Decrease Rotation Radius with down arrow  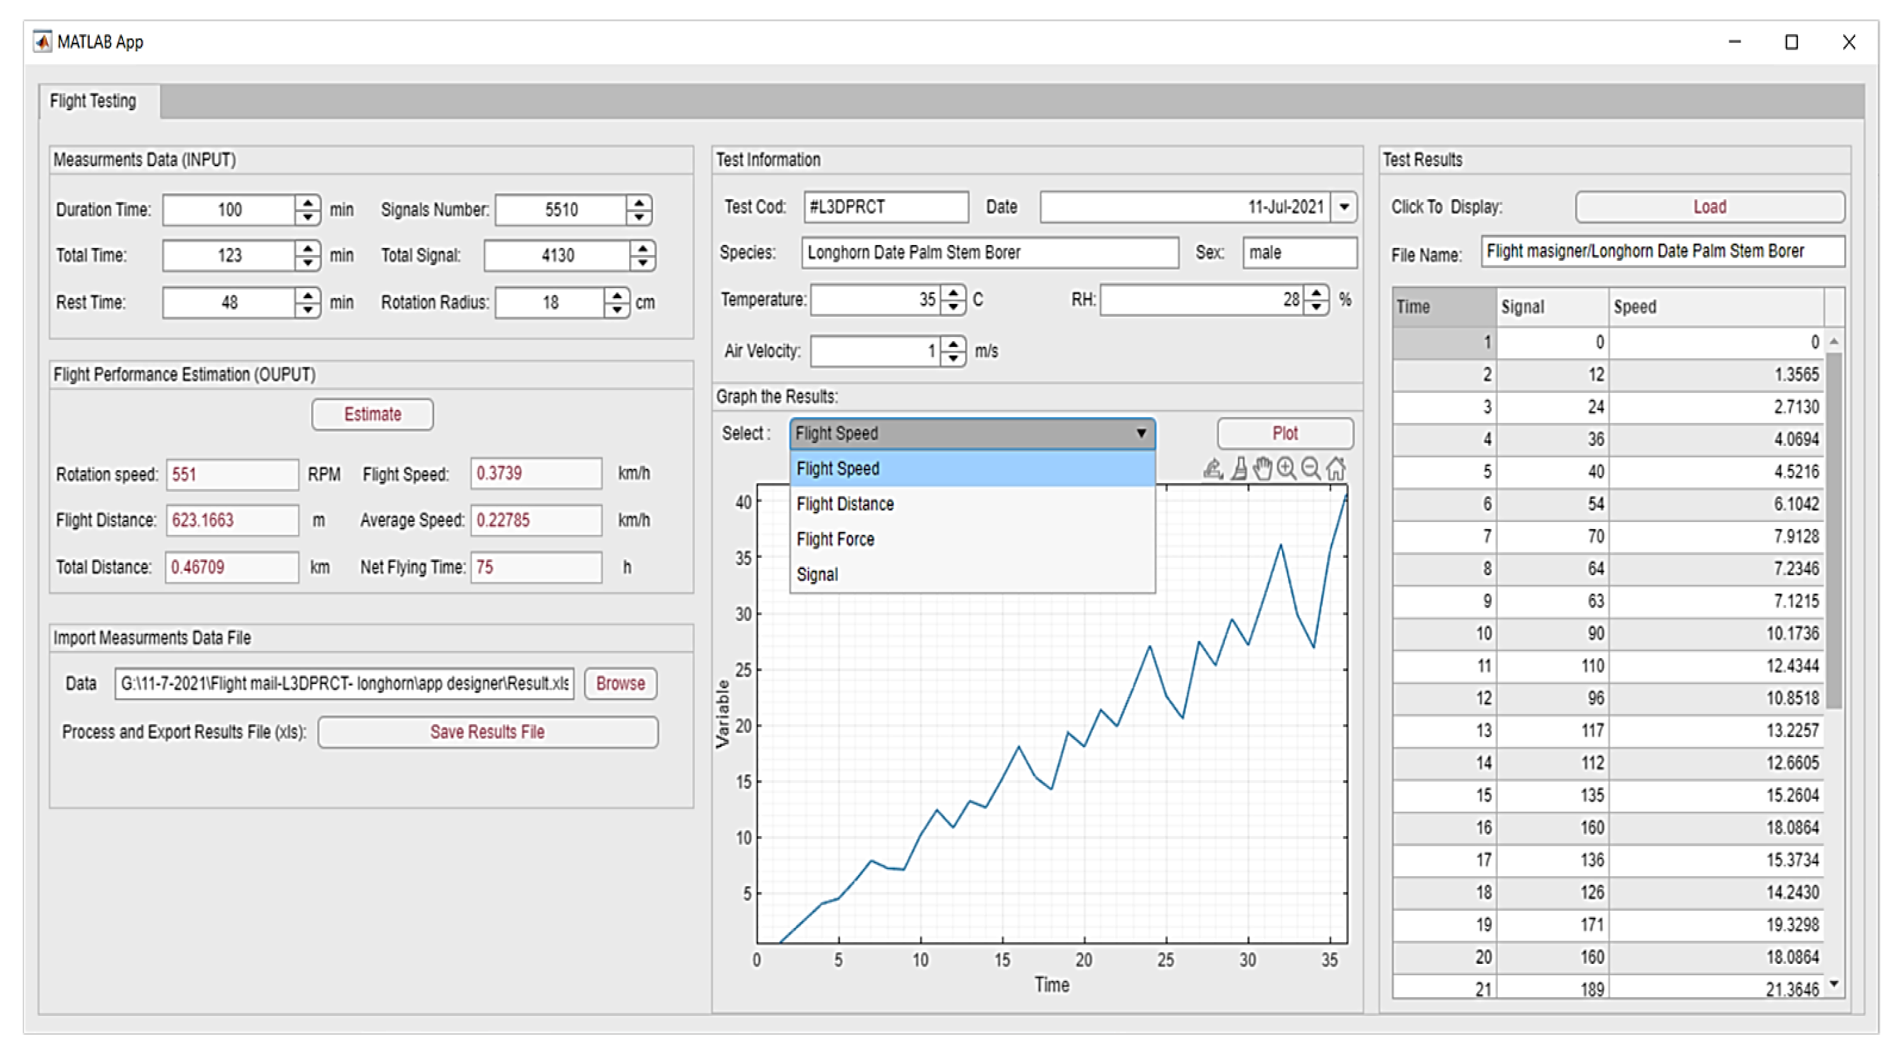(617, 310)
